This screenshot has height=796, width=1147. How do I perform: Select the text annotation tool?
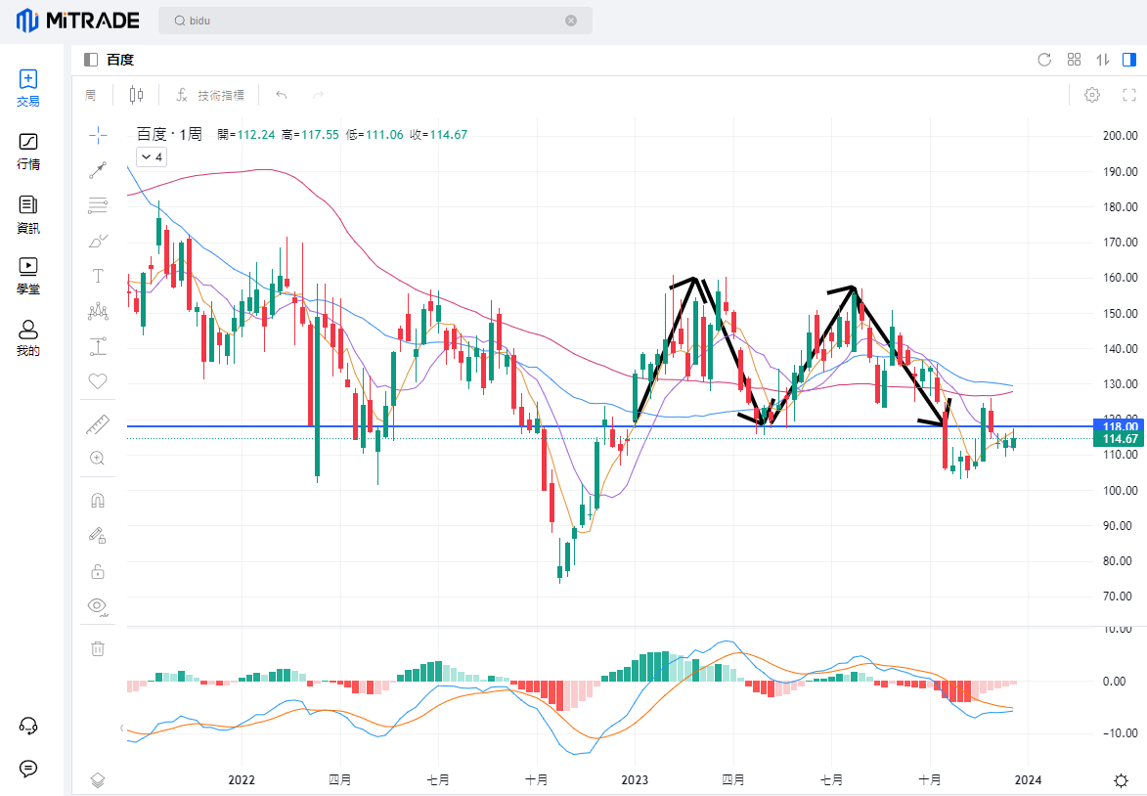coord(98,276)
